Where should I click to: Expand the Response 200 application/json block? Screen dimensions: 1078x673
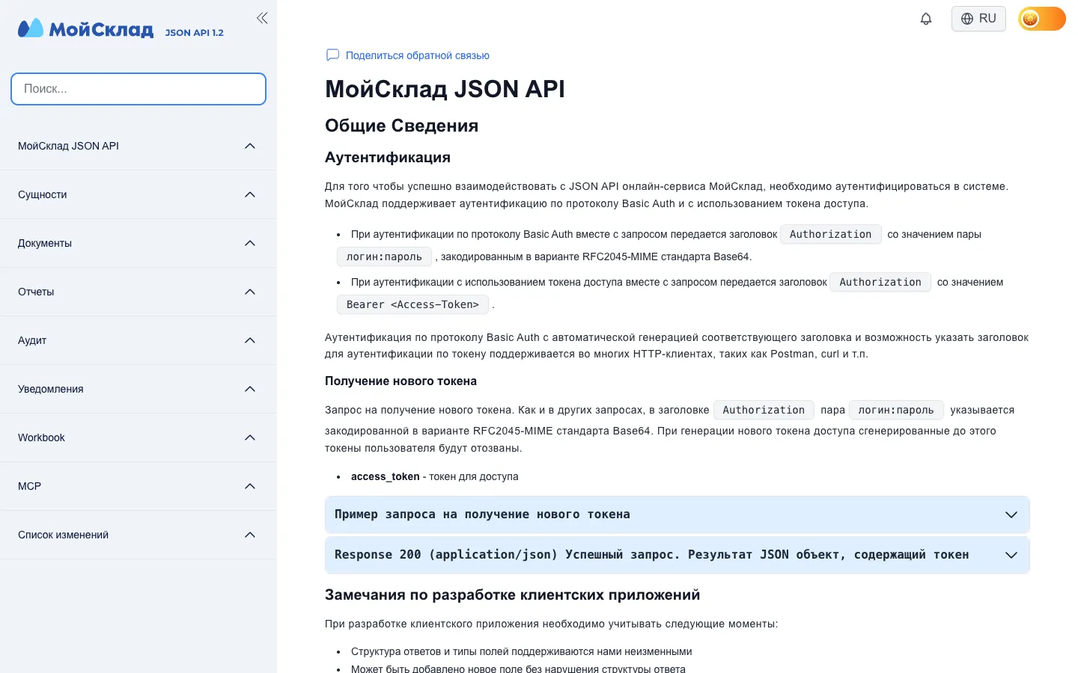coord(677,555)
